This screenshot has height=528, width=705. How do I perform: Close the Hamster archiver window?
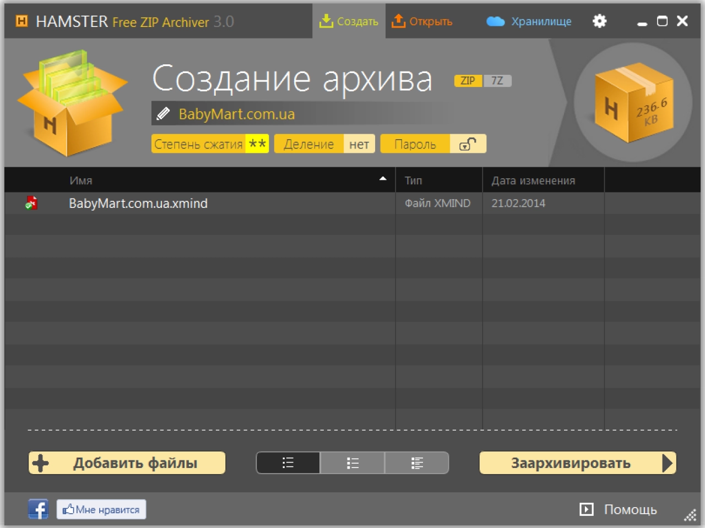pyautogui.click(x=682, y=21)
